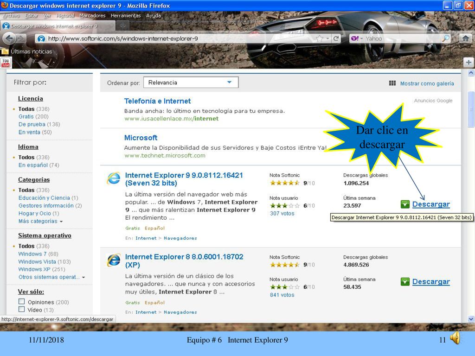Image resolution: width=475 pixels, height=356 pixels.
Task: Click the vertical scrollbar thumb
Action: coord(471,109)
